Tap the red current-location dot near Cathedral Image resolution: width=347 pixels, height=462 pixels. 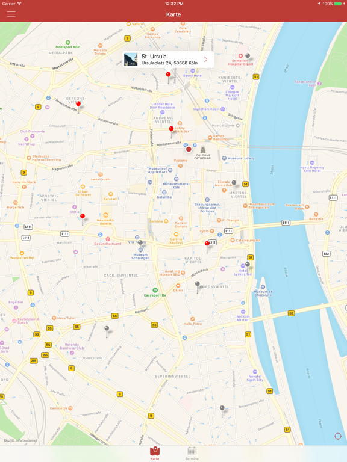click(x=189, y=149)
